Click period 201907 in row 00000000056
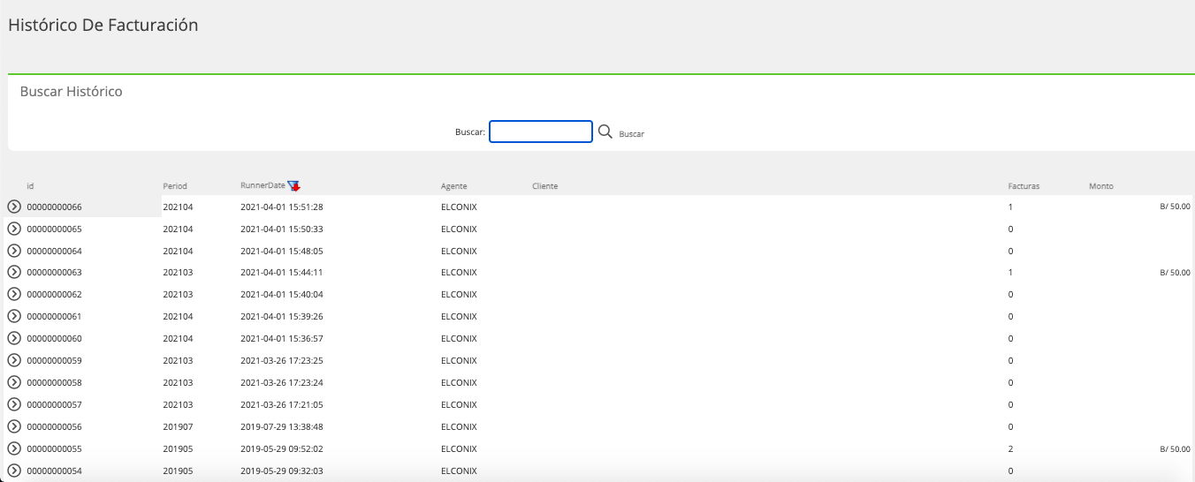This screenshot has height=482, width=1195. point(178,426)
